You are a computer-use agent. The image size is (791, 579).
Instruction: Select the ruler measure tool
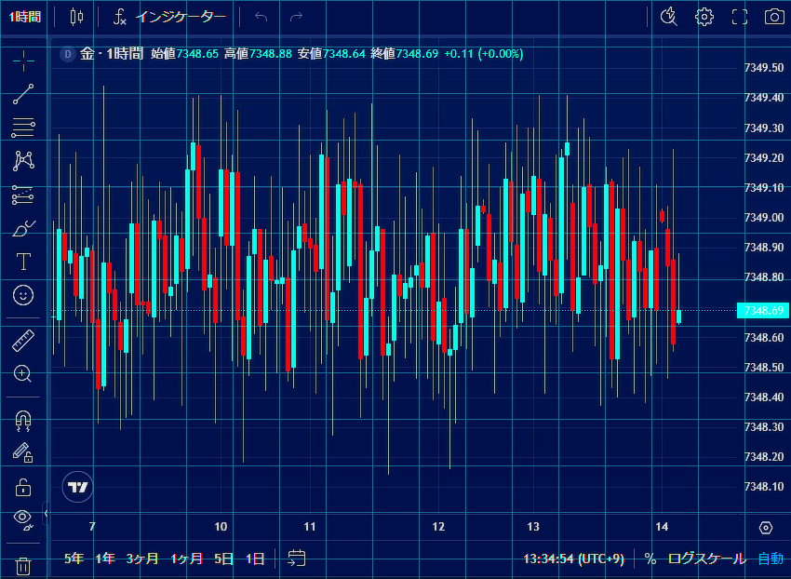[23, 341]
